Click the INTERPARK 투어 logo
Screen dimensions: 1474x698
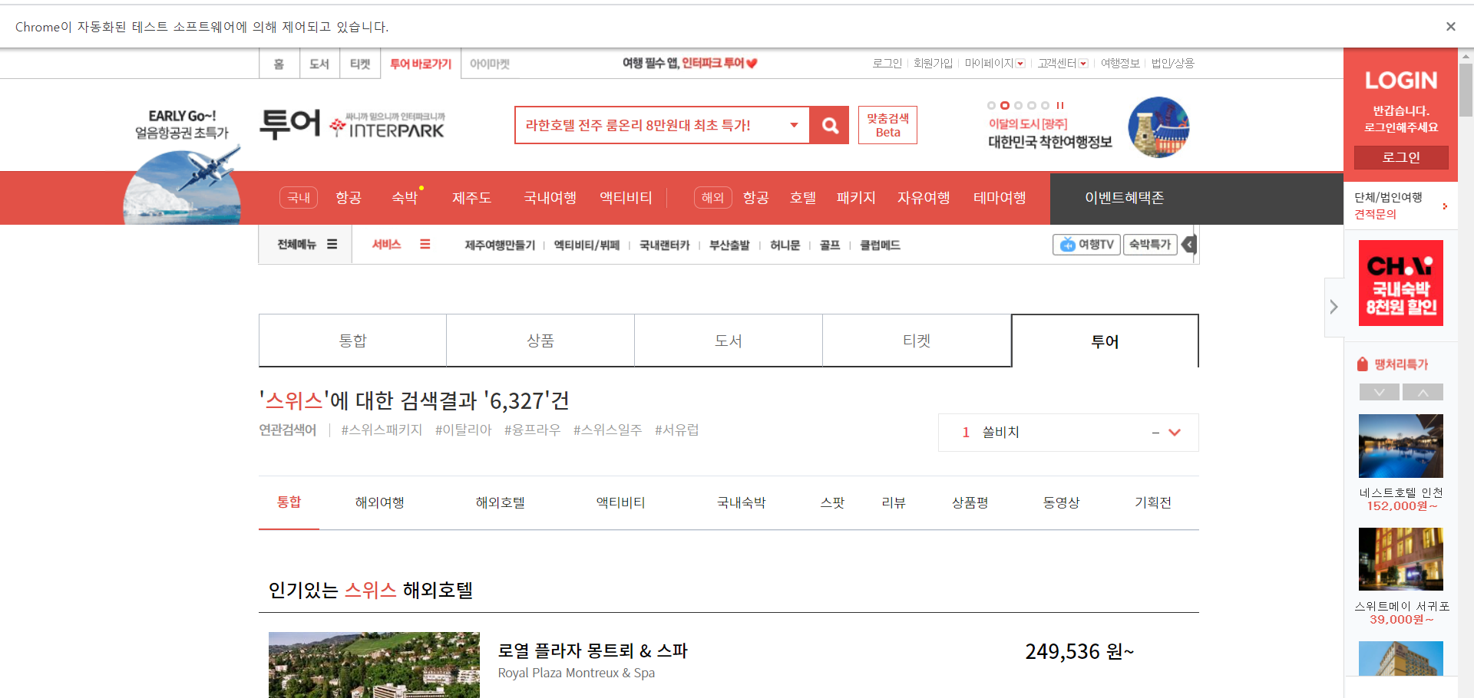coord(352,124)
